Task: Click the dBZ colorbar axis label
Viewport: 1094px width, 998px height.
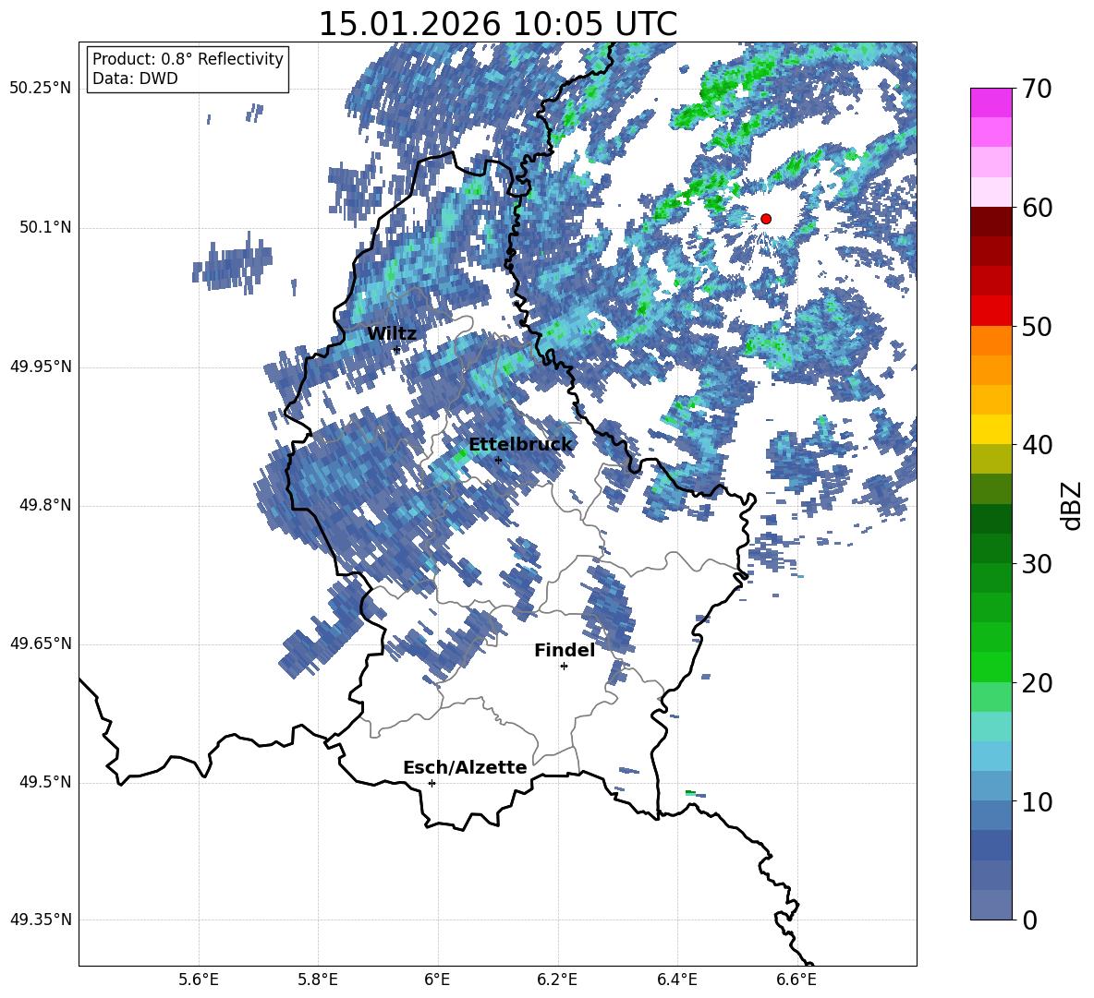Action: [x=1073, y=505]
